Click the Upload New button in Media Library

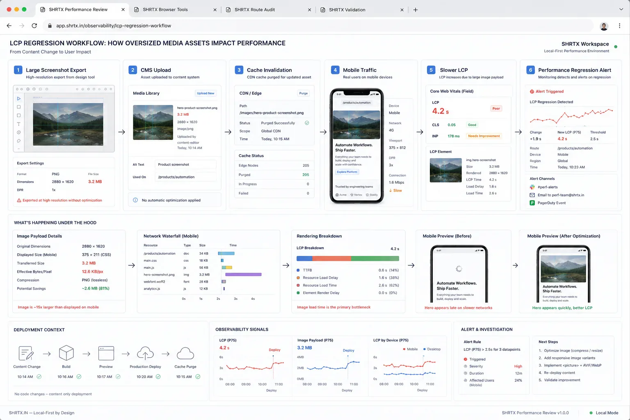tap(205, 93)
